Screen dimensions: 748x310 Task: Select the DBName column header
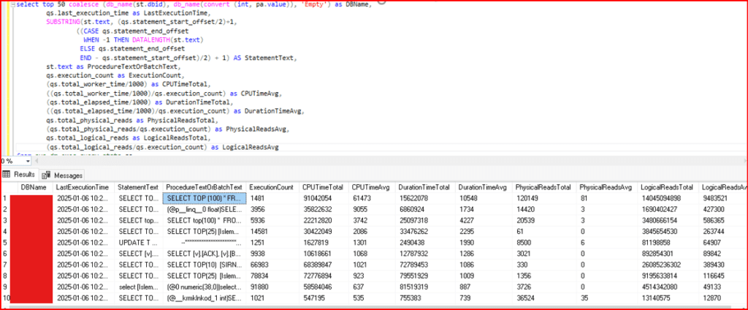(x=34, y=188)
